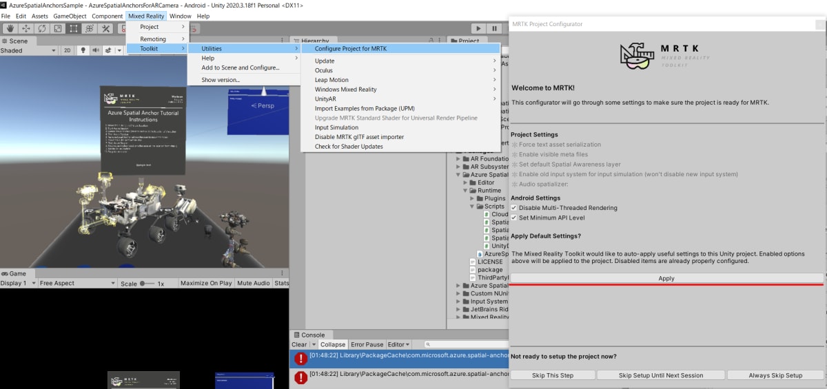Viewport: 827px width, 389px height.
Task: Select the Move tool
Action: [26, 28]
